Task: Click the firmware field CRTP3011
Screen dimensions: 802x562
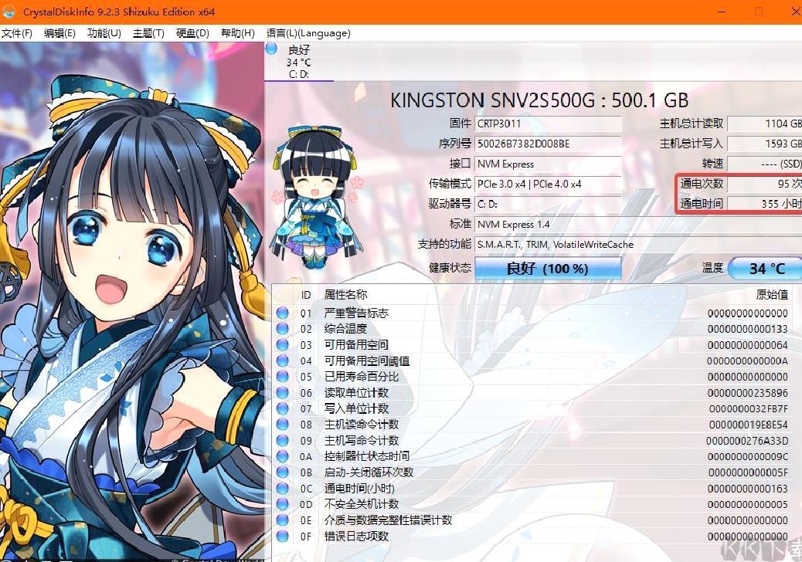Action: point(548,124)
